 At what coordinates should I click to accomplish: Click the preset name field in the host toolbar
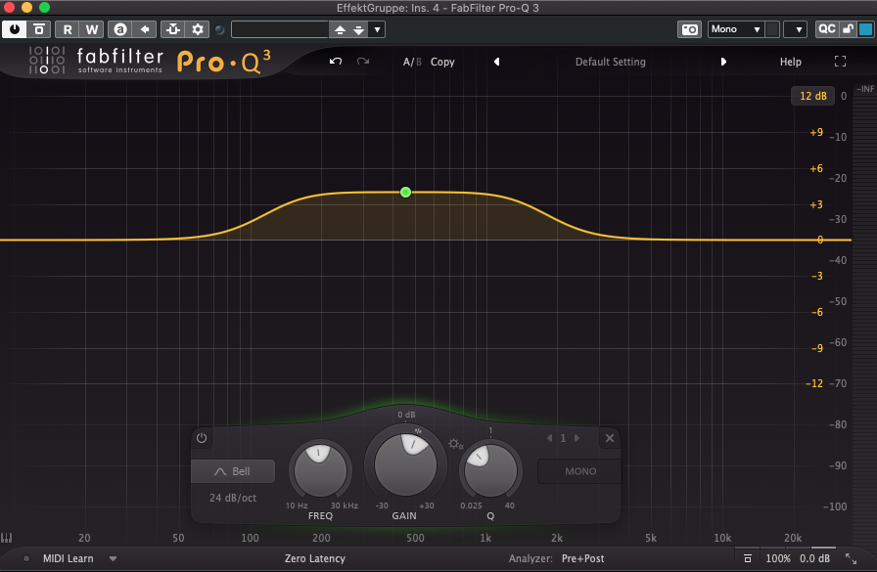click(280, 29)
